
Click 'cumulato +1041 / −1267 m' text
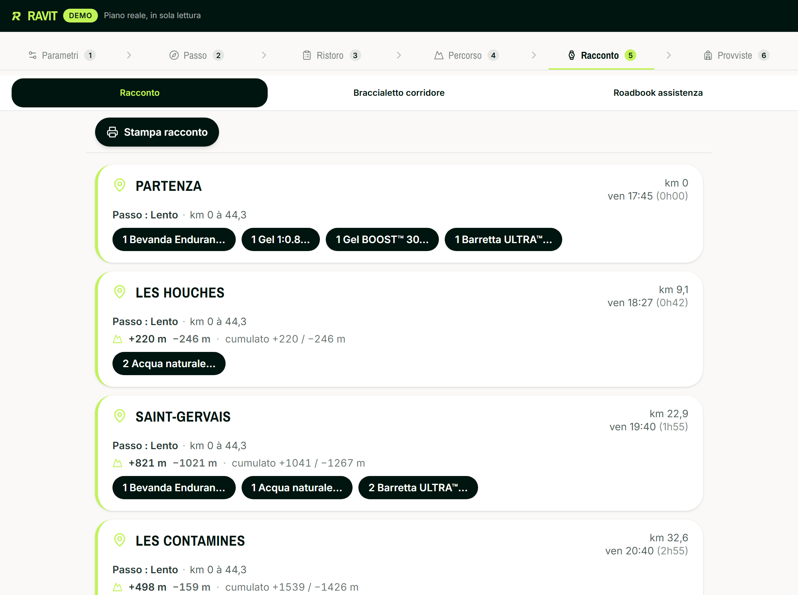(299, 463)
